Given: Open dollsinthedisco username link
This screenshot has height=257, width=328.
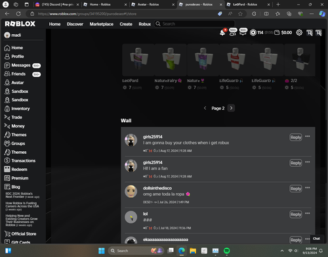Looking at the screenshot, I should coord(157,188).
